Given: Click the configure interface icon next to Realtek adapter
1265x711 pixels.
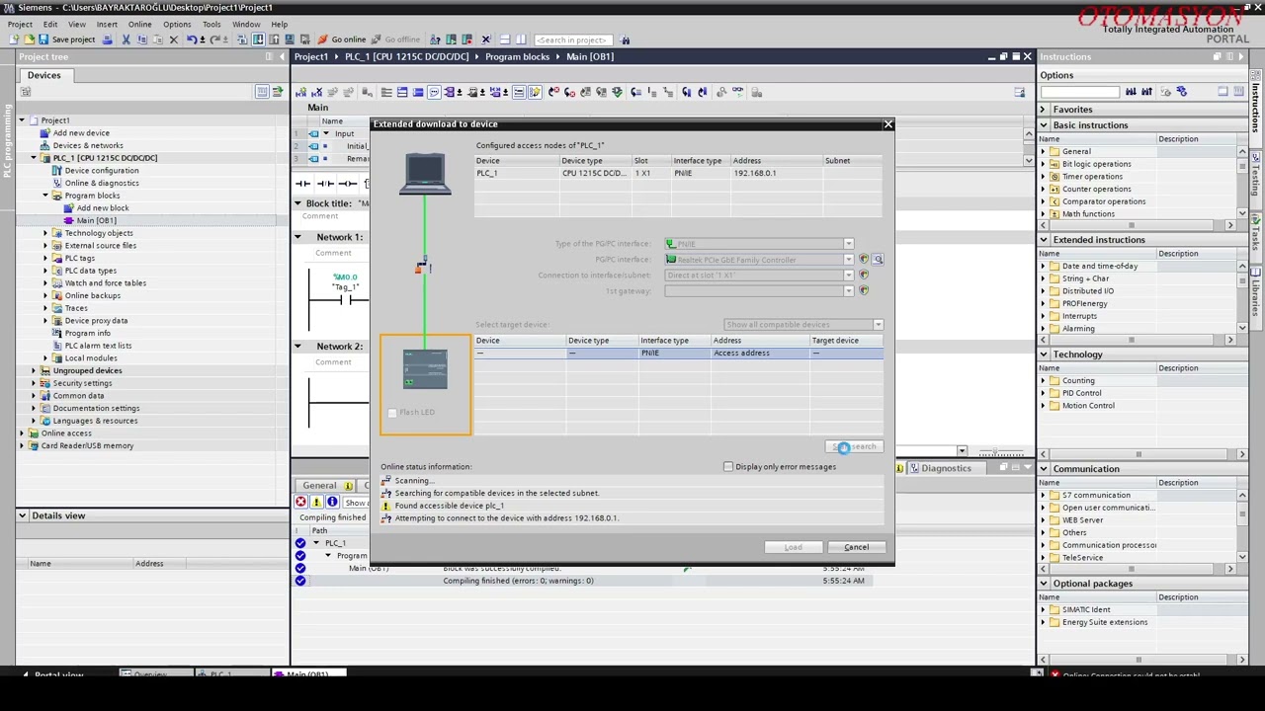Looking at the screenshot, I should coord(877,260).
